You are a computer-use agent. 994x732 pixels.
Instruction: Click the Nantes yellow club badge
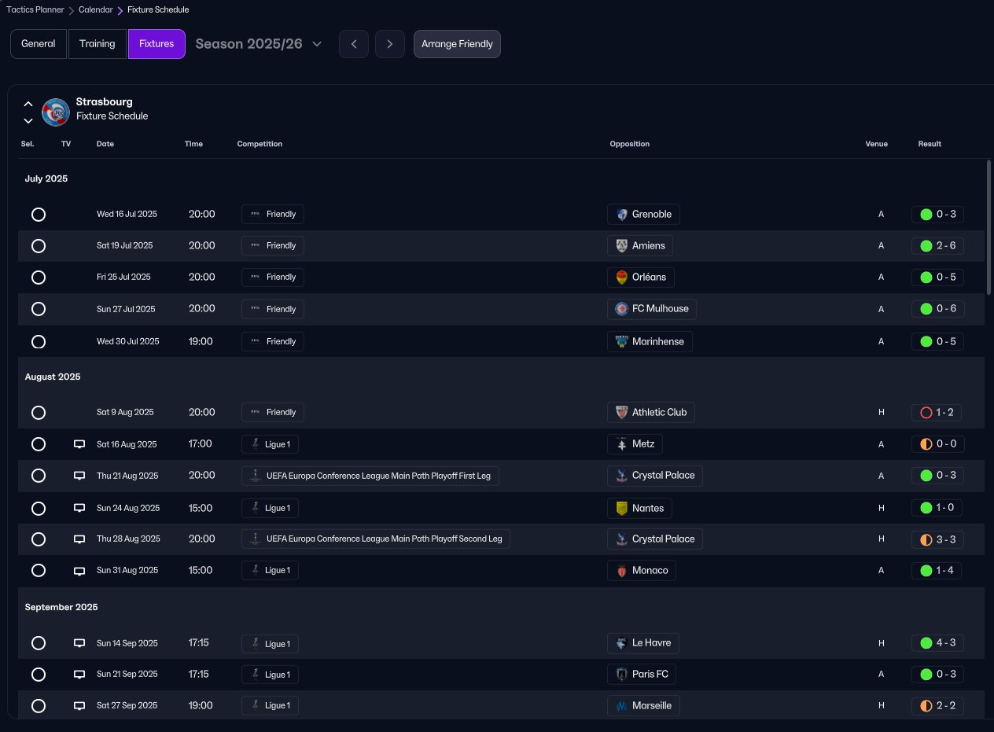621,509
